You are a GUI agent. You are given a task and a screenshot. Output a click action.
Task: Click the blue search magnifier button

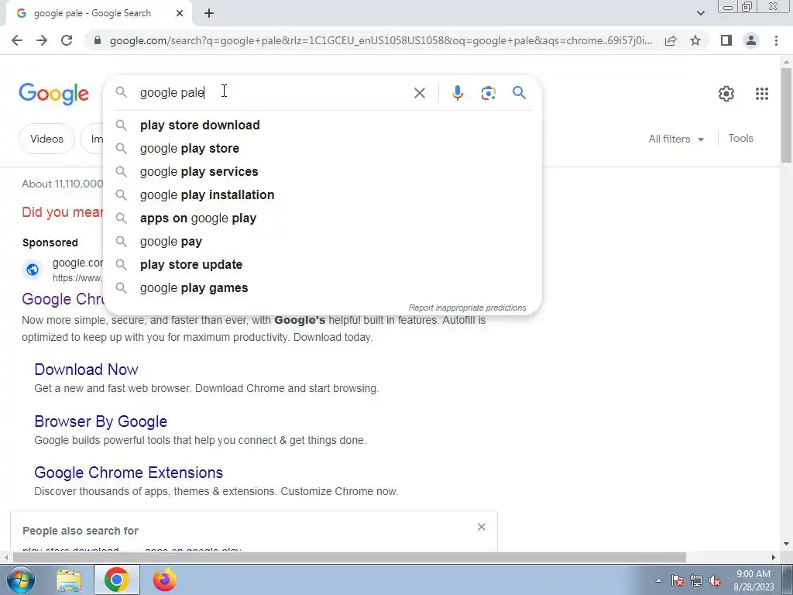(x=519, y=93)
